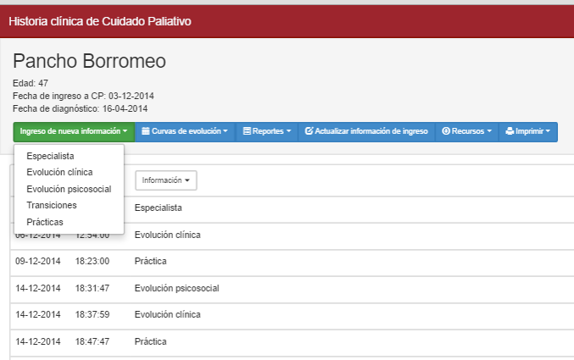Select Especialista from the open menu
This screenshot has height=360, width=574.
50,156
